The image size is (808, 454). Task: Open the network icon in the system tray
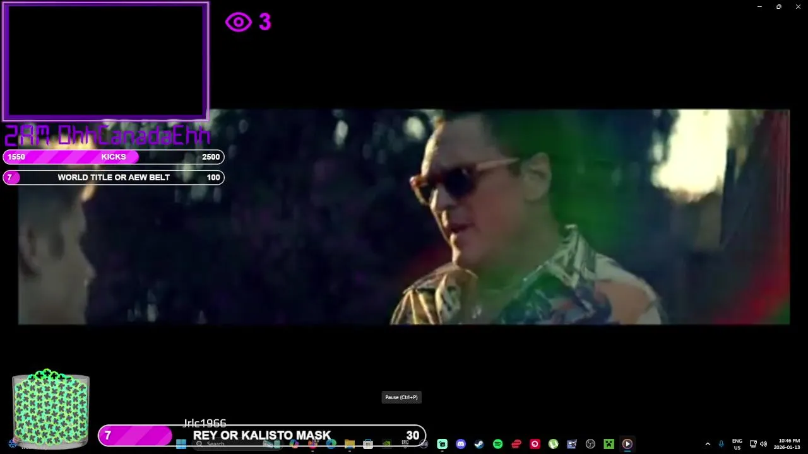pos(753,444)
